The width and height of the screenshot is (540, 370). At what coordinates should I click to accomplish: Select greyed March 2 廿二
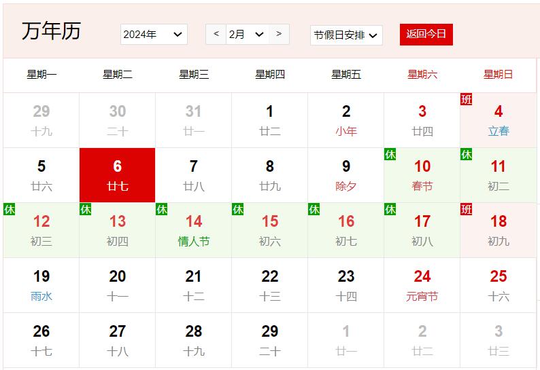pos(422,340)
